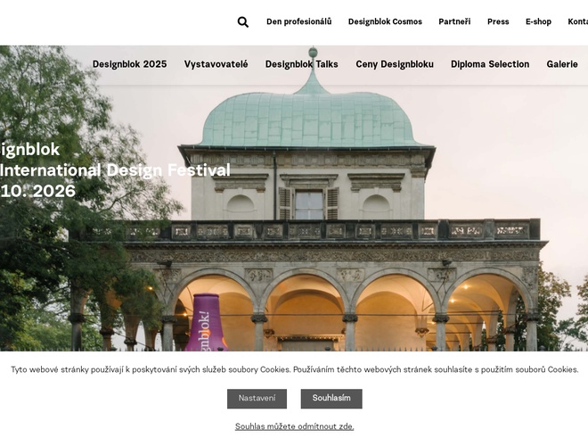
Task: Open Den profesionálů page
Action: point(298,21)
